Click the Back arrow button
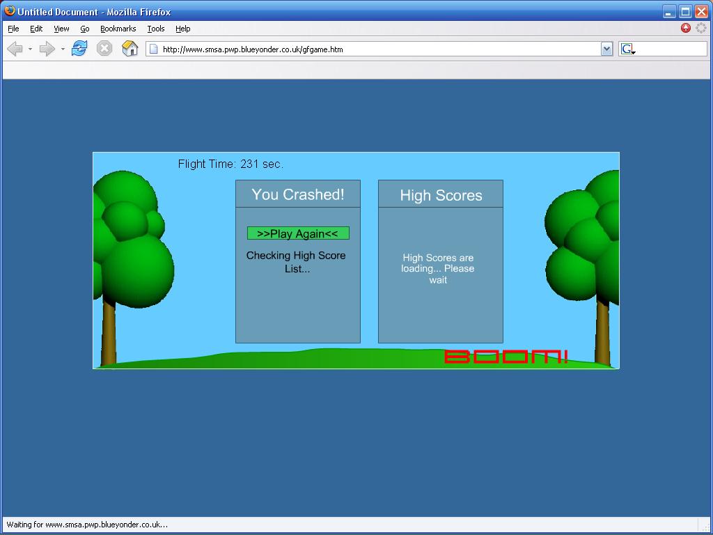 [x=15, y=49]
